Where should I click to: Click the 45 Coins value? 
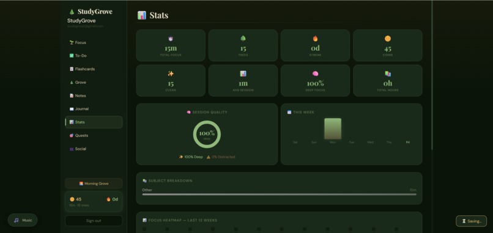(388, 49)
